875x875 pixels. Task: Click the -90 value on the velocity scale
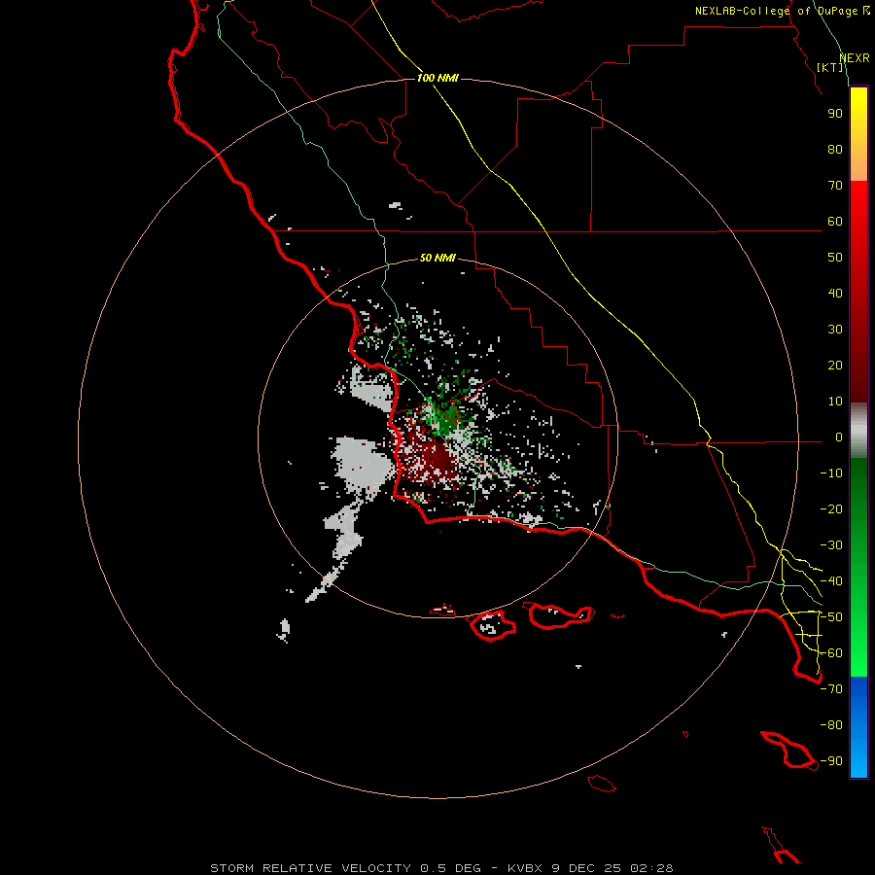[831, 761]
